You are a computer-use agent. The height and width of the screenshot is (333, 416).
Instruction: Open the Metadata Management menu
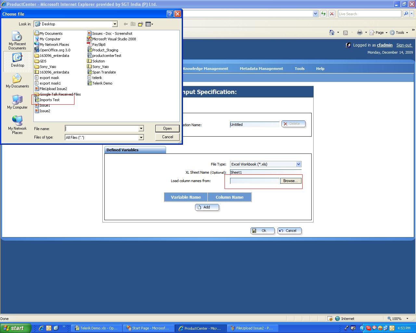pyautogui.click(x=261, y=69)
